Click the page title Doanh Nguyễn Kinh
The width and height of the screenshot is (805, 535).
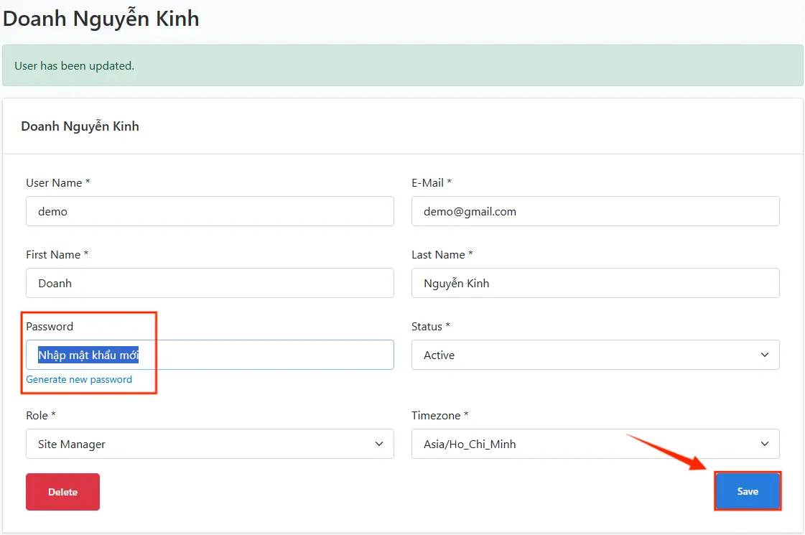click(x=101, y=18)
